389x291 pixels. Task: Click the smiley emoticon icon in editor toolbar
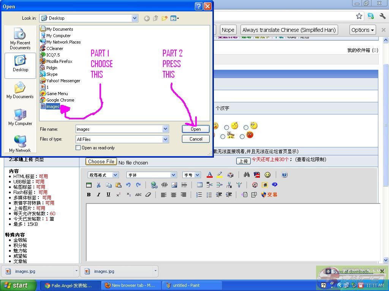click(x=267, y=175)
